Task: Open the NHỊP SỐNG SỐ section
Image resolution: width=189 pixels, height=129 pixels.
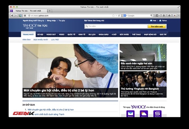Action: 150,34
